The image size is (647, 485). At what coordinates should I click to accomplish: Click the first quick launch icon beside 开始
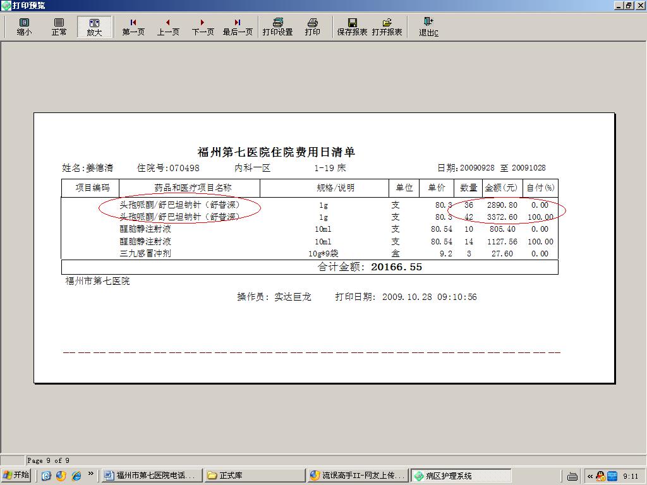[x=45, y=476]
